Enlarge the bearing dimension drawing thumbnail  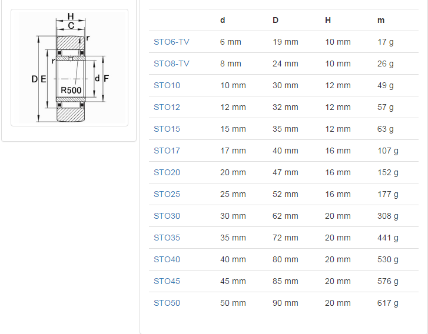pos(69,68)
